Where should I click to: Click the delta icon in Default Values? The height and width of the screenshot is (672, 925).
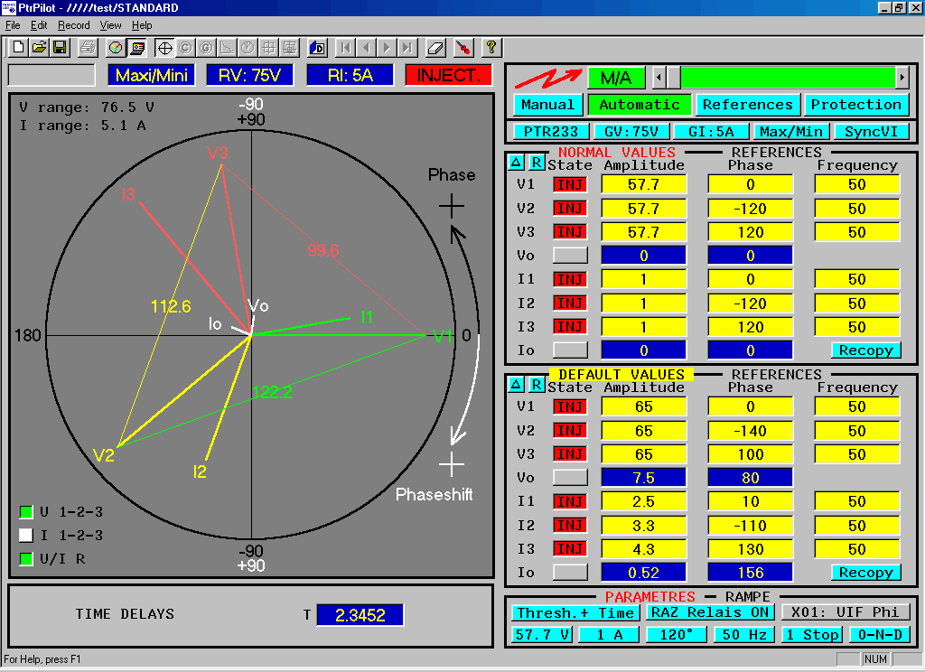pyautogui.click(x=516, y=385)
